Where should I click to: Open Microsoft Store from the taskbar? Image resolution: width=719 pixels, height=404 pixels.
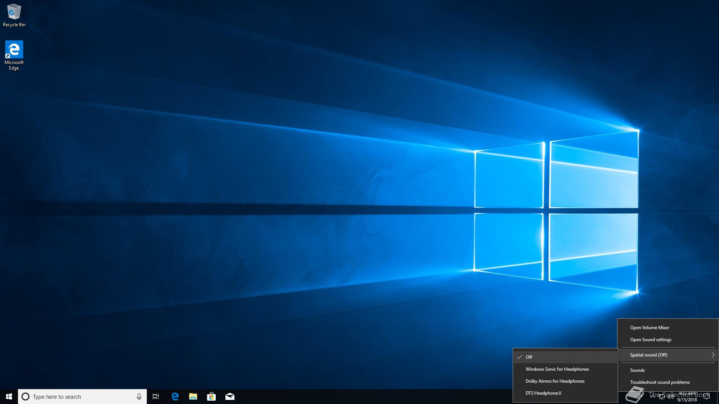click(x=212, y=397)
